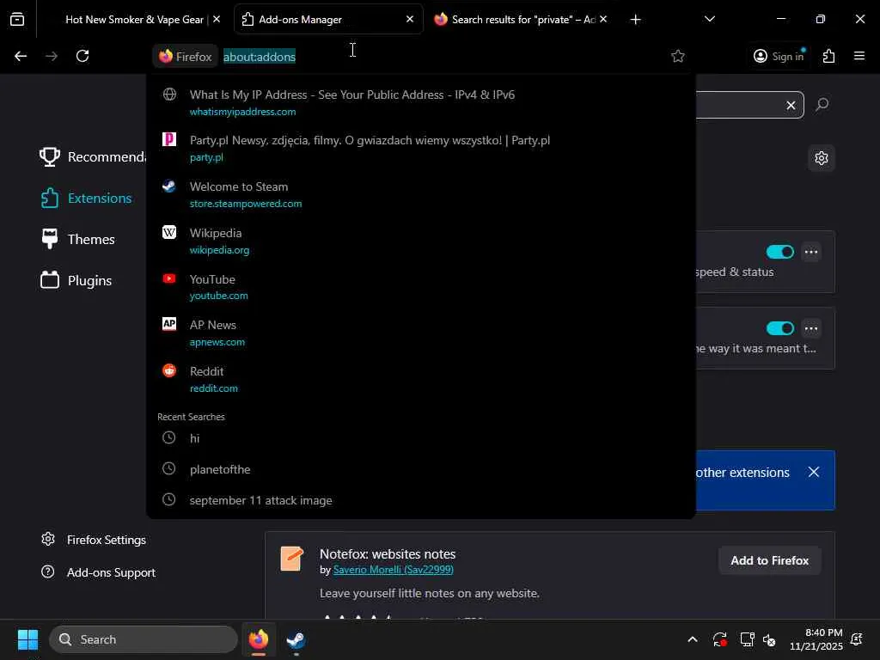Choose the AP News suggestion

coord(421,333)
